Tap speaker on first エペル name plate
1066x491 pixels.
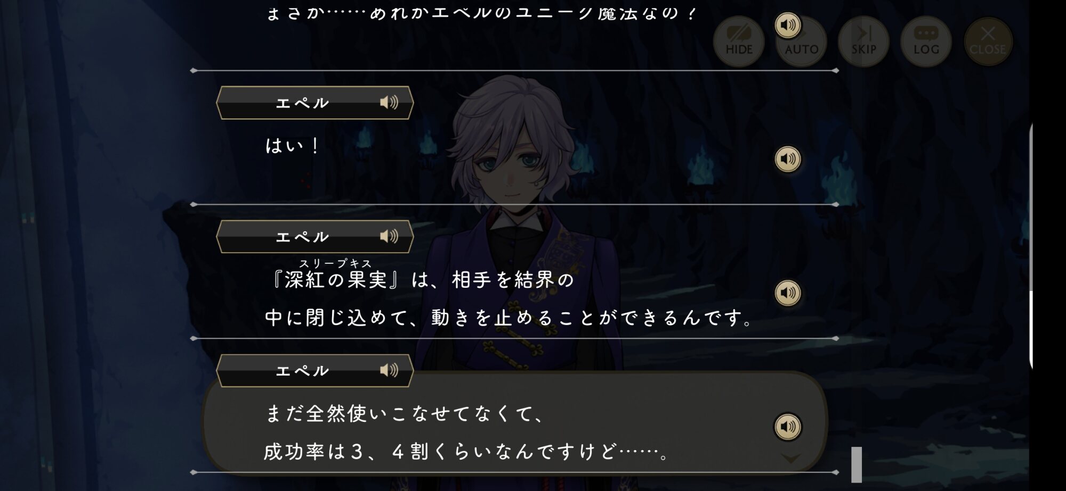[389, 102]
